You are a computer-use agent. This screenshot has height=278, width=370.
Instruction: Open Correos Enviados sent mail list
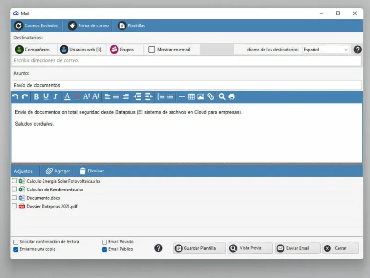click(36, 25)
